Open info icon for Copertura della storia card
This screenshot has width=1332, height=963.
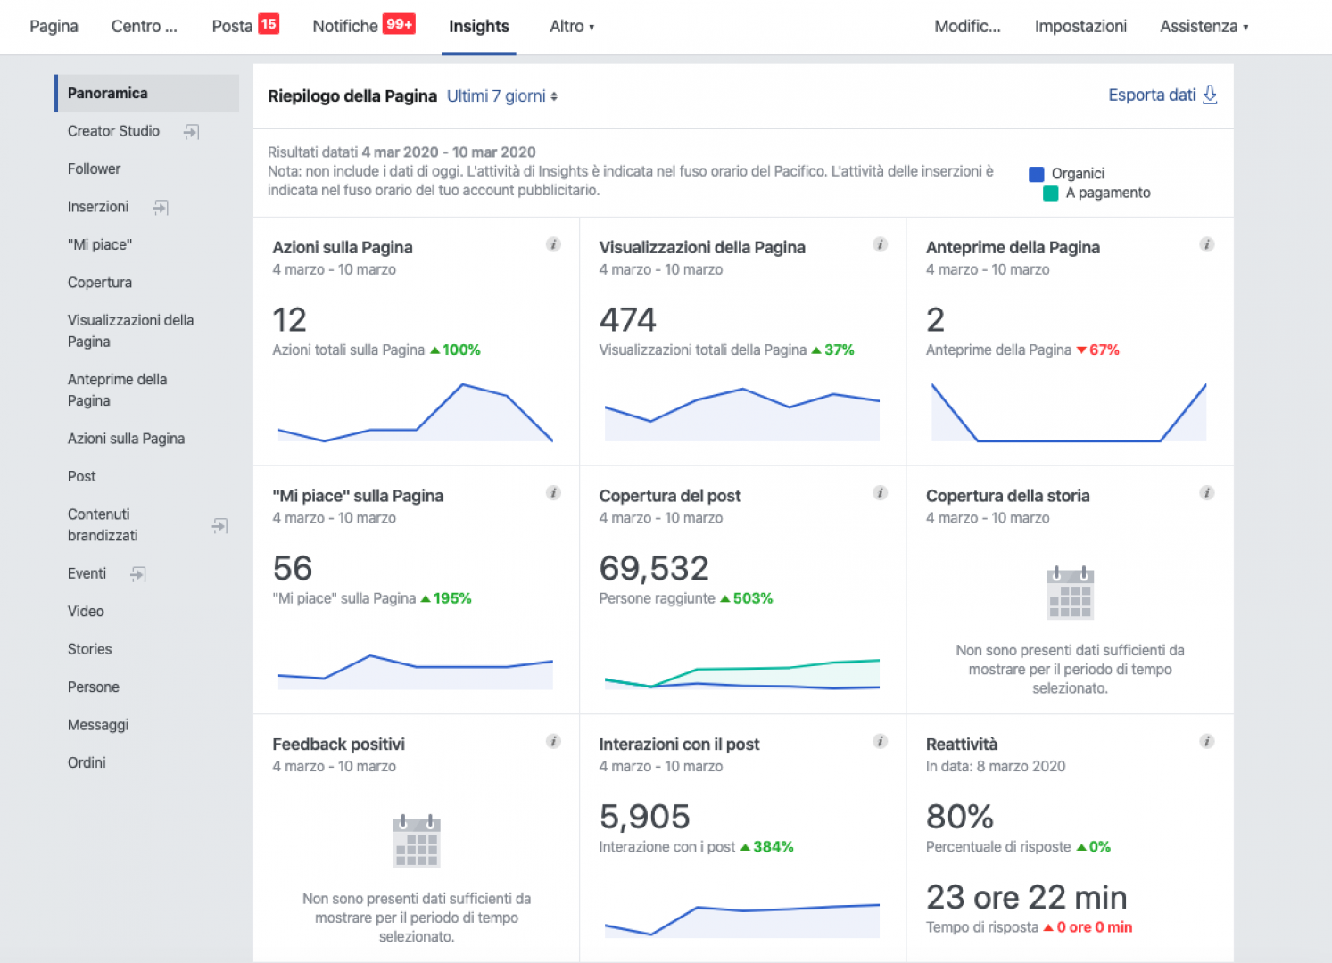(x=1206, y=493)
